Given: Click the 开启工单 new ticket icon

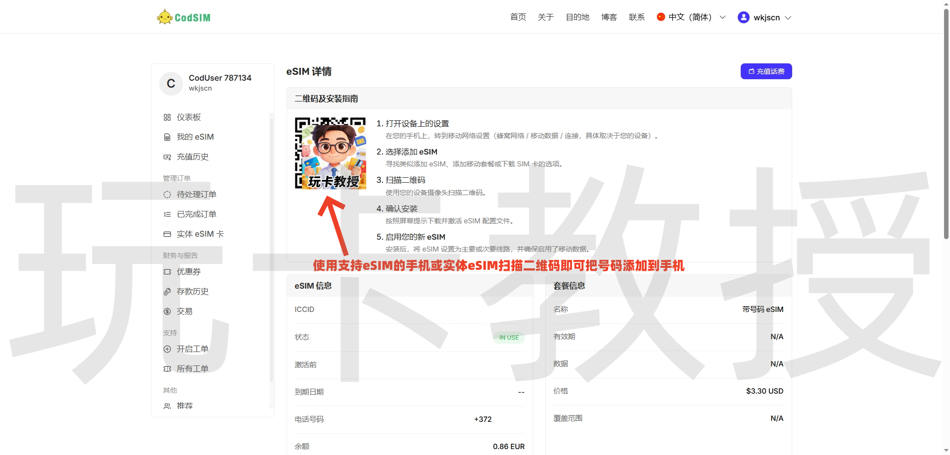Looking at the screenshot, I should pos(167,349).
